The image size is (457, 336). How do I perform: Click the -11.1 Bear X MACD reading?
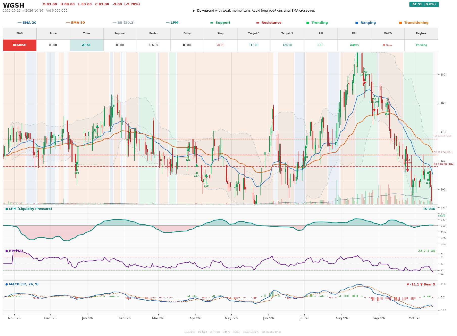pyautogui.click(x=421, y=284)
